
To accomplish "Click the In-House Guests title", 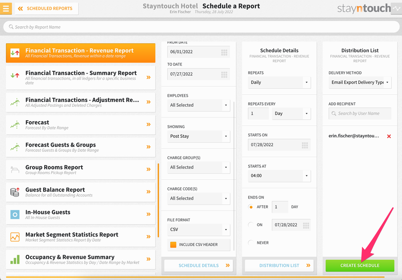I will click(48, 212).
